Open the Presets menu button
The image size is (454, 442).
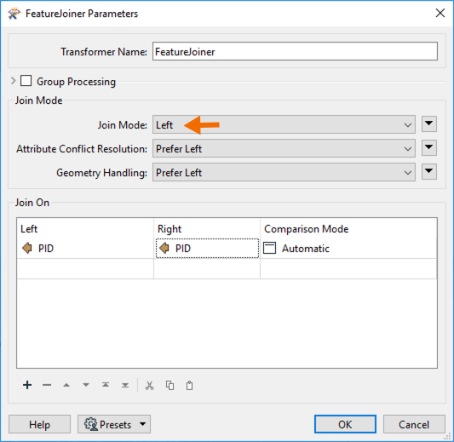point(114,424)
